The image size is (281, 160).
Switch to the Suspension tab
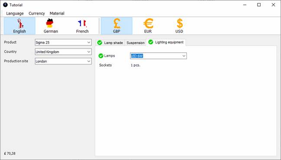pyautogui.click(x=135, y=43)
